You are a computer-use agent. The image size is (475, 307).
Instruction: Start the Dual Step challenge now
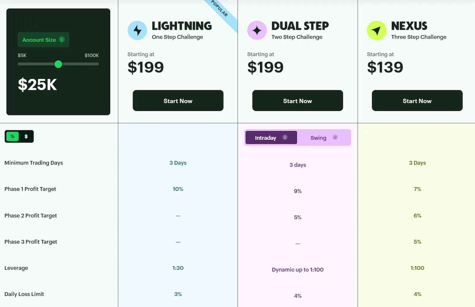pyautogui.click(x=297, y=101)
